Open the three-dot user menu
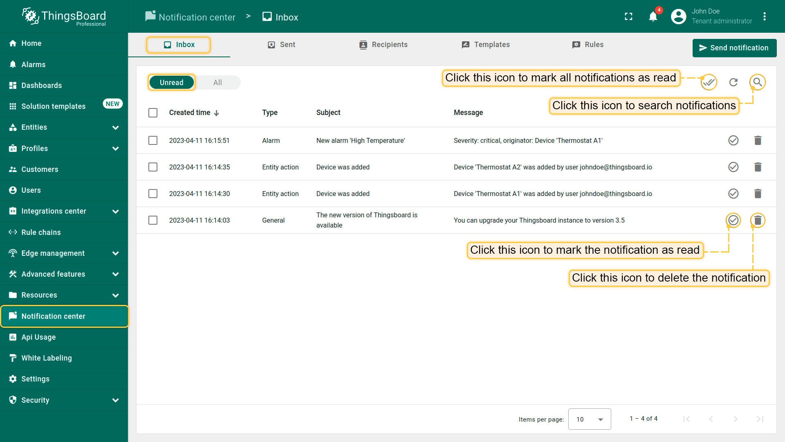This screenshot has width=785, height=442. tap(764, 16)
